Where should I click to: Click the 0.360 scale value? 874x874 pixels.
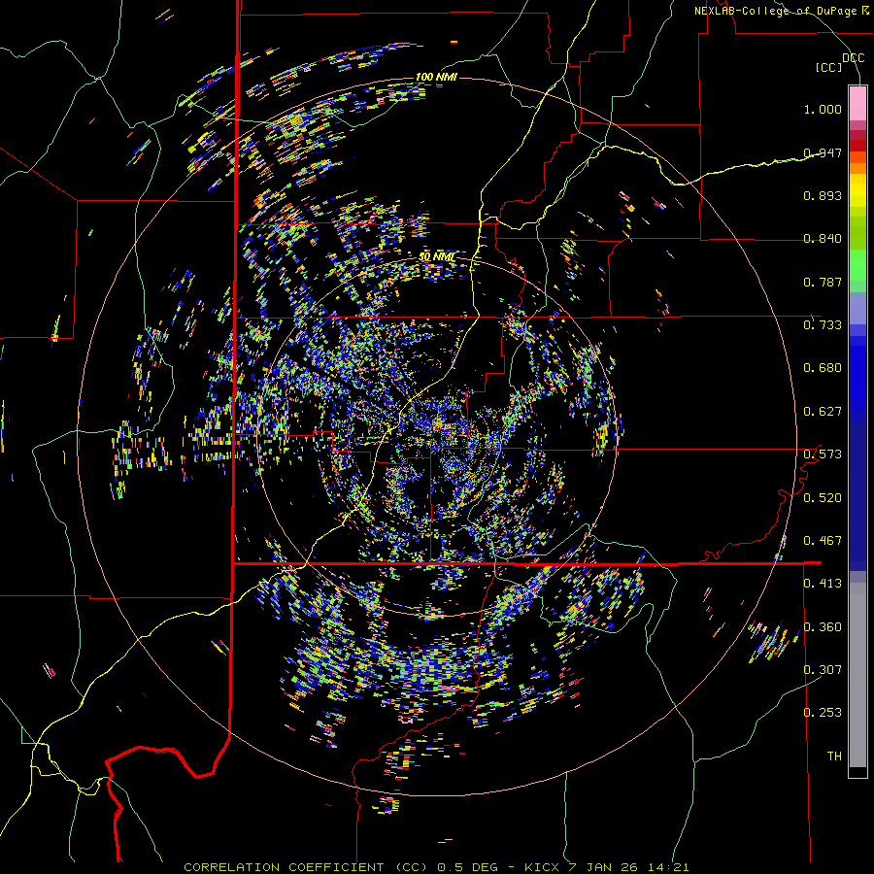point(823,627)
